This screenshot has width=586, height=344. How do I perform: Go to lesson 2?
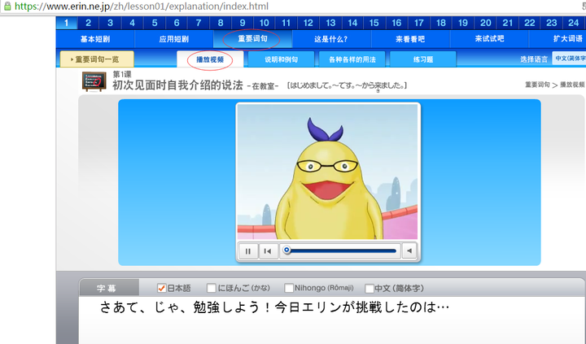(x=88, y=23)
